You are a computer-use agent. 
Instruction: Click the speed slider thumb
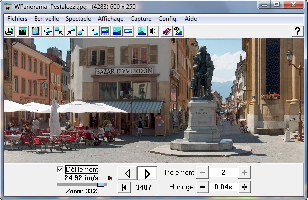click(x=101, y=185)
